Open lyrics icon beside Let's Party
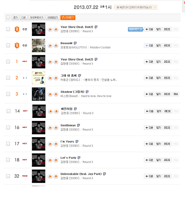Image resolution: width=185 pixels, height=198 pixels. point(79,158)
